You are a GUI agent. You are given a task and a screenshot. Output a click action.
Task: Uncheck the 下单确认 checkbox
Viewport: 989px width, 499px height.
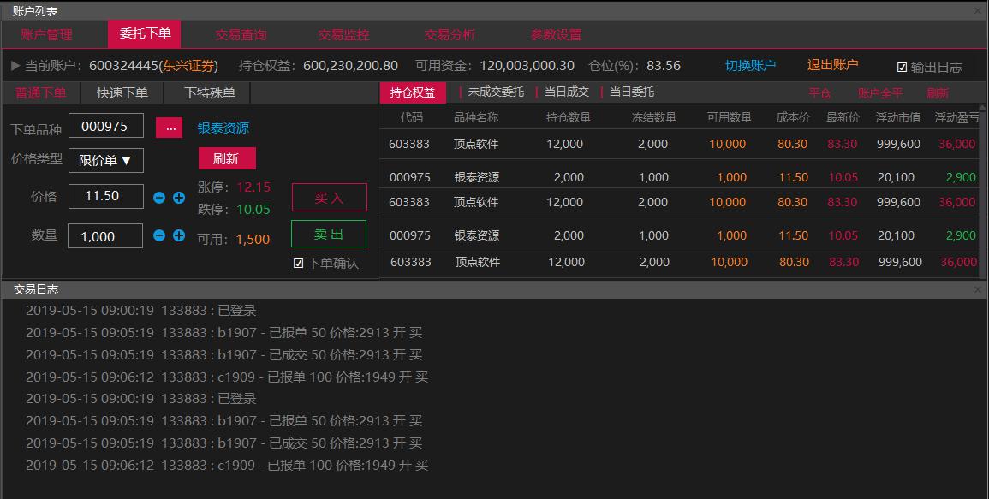point(298,264)
